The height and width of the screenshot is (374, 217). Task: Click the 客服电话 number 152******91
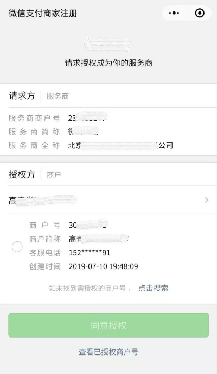90,253
